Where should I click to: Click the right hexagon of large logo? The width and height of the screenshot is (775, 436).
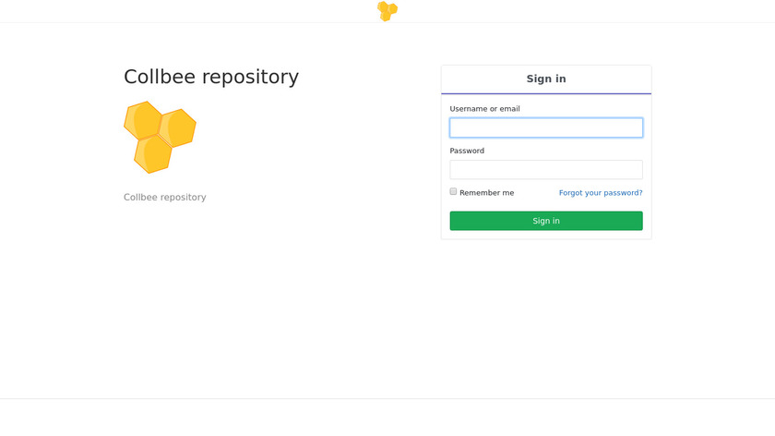[x=176, y=127]
